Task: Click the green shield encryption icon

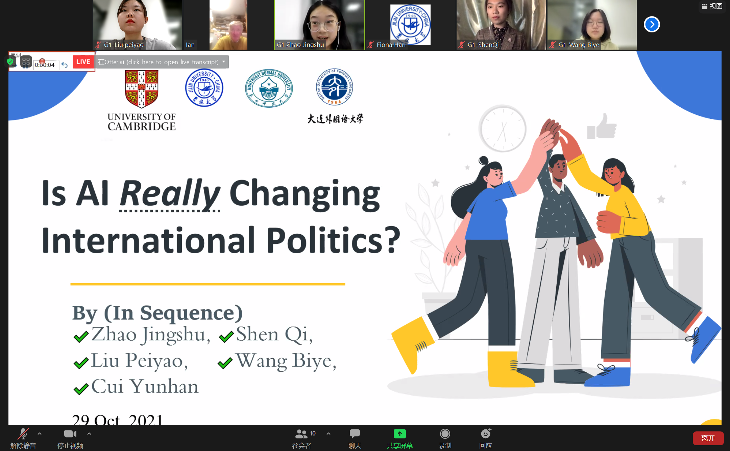Action: 10,61
